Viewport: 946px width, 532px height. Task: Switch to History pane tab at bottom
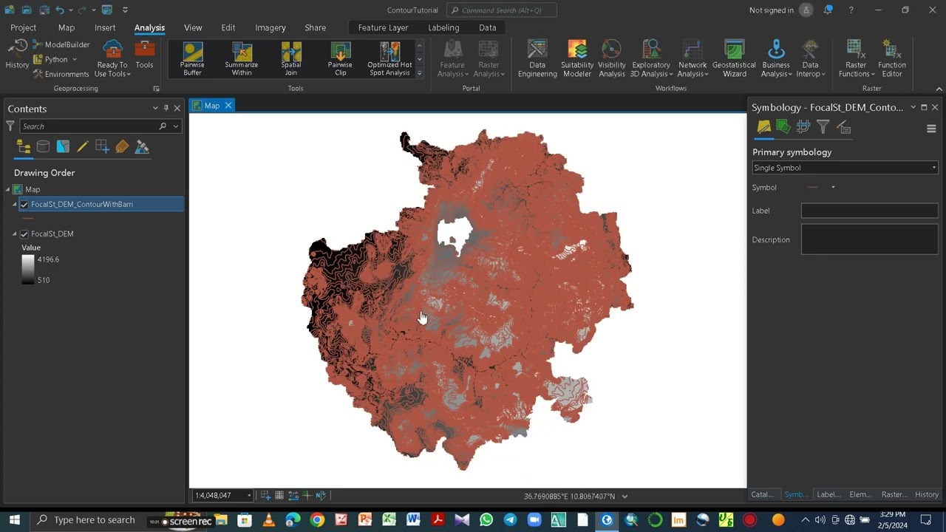click(x=927, y=494)
